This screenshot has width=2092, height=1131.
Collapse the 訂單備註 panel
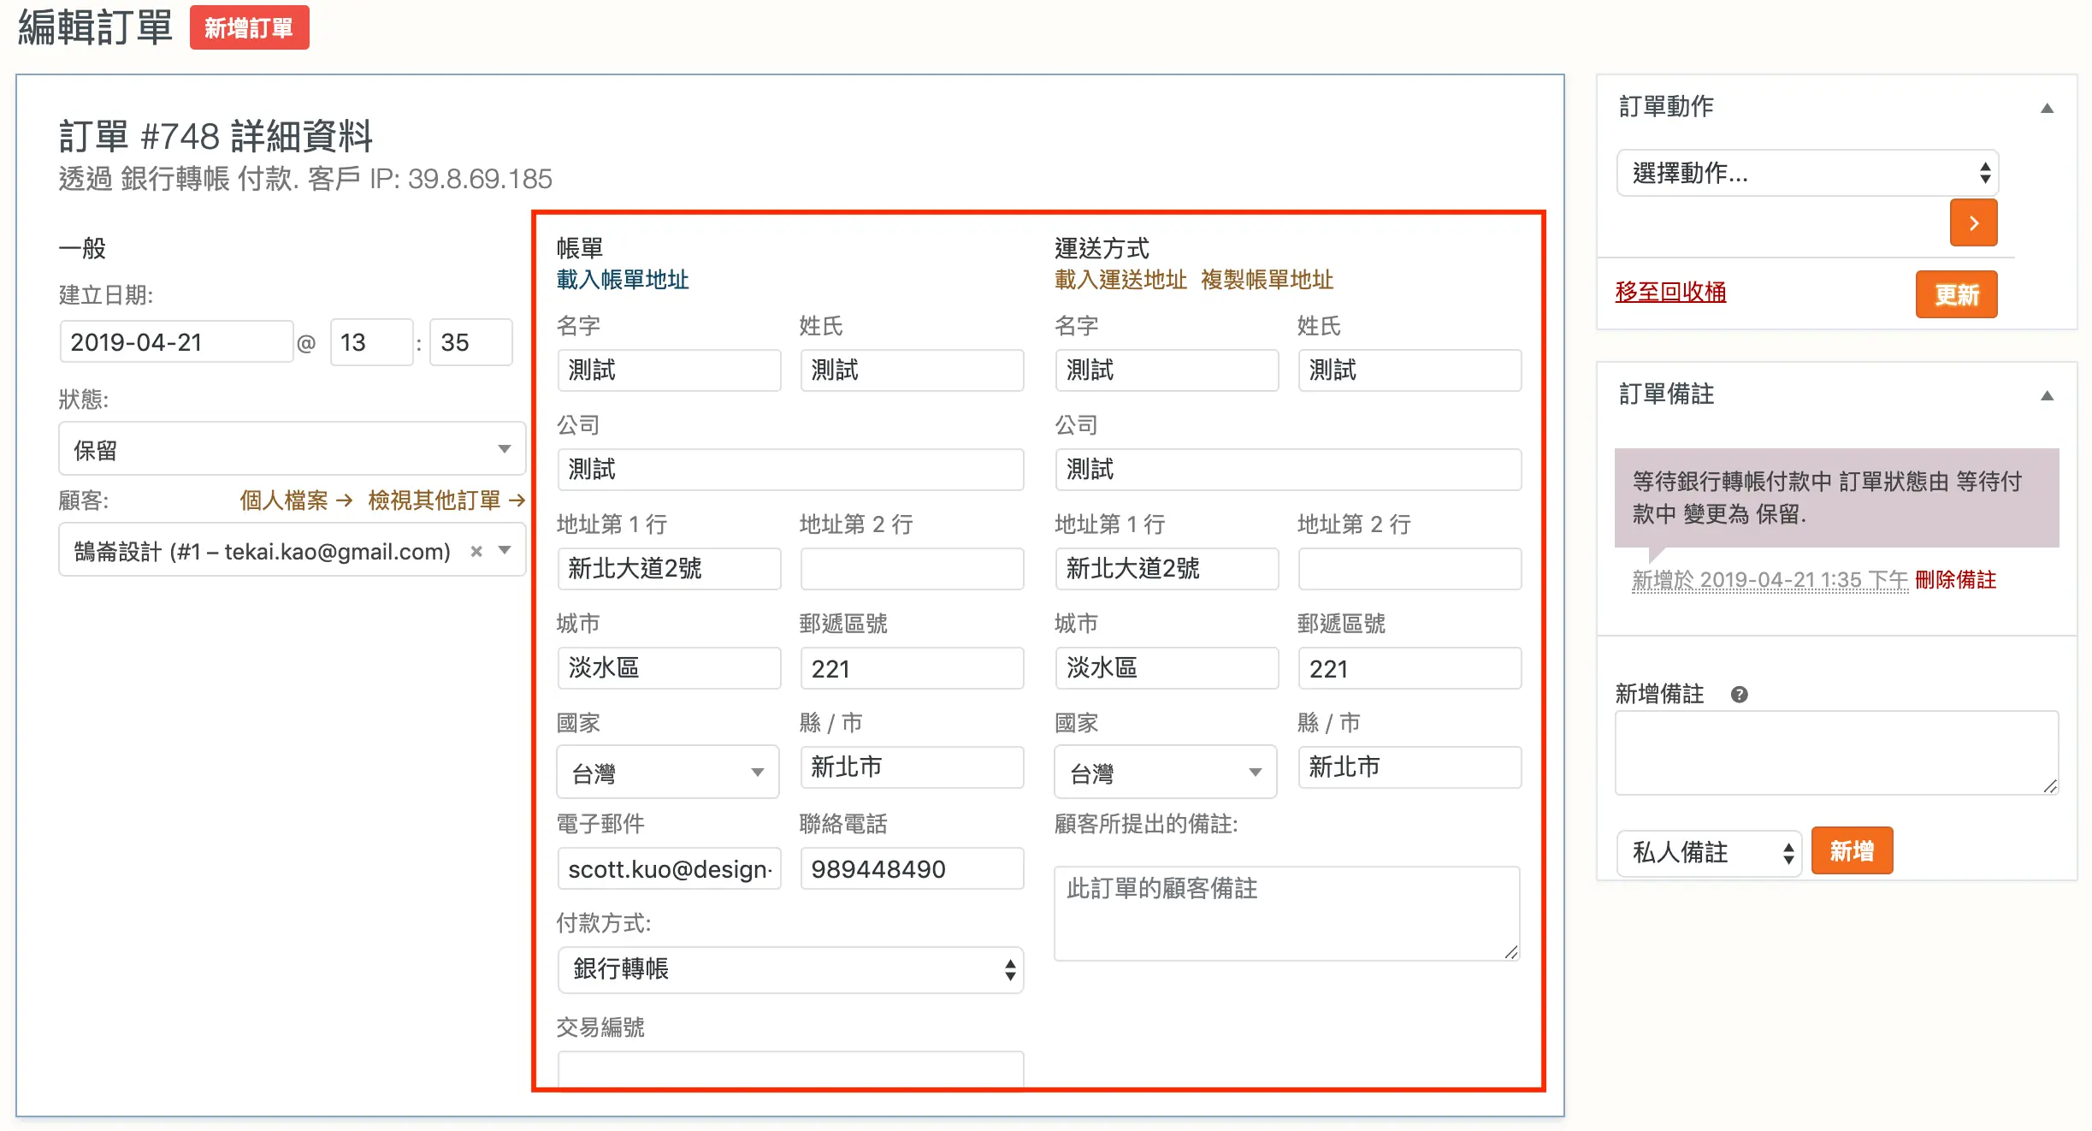(2047, 395)
